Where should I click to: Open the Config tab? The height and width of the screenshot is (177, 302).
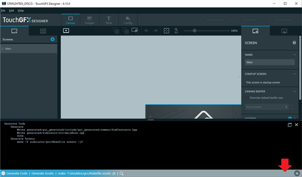(x=128, y=20)
